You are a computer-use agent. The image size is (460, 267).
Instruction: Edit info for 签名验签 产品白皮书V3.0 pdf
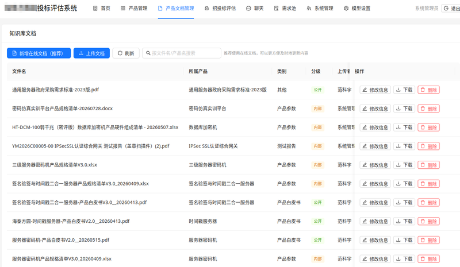[375, 202]
